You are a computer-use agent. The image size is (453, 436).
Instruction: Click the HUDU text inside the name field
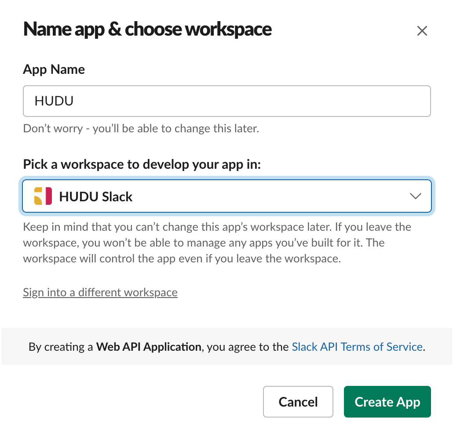pos(54,101)
